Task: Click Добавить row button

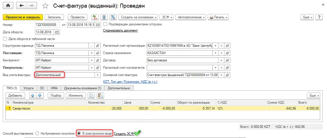Action: (x=15, y=95)
